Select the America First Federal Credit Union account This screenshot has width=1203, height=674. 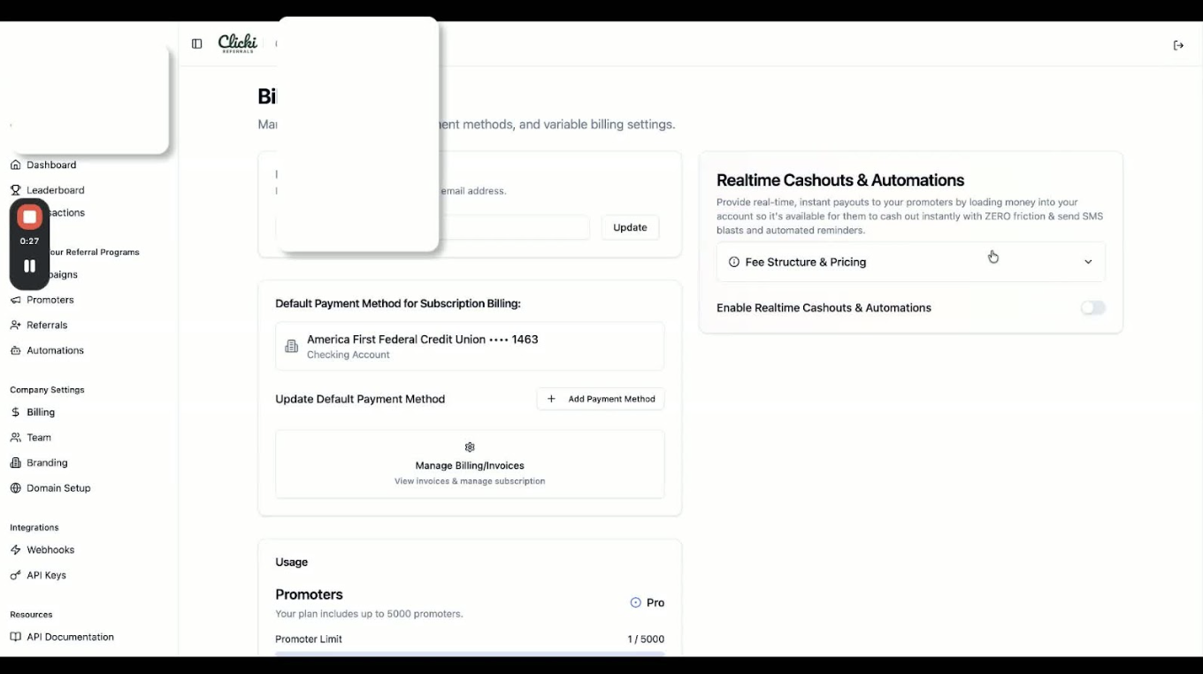coord(470,346)
